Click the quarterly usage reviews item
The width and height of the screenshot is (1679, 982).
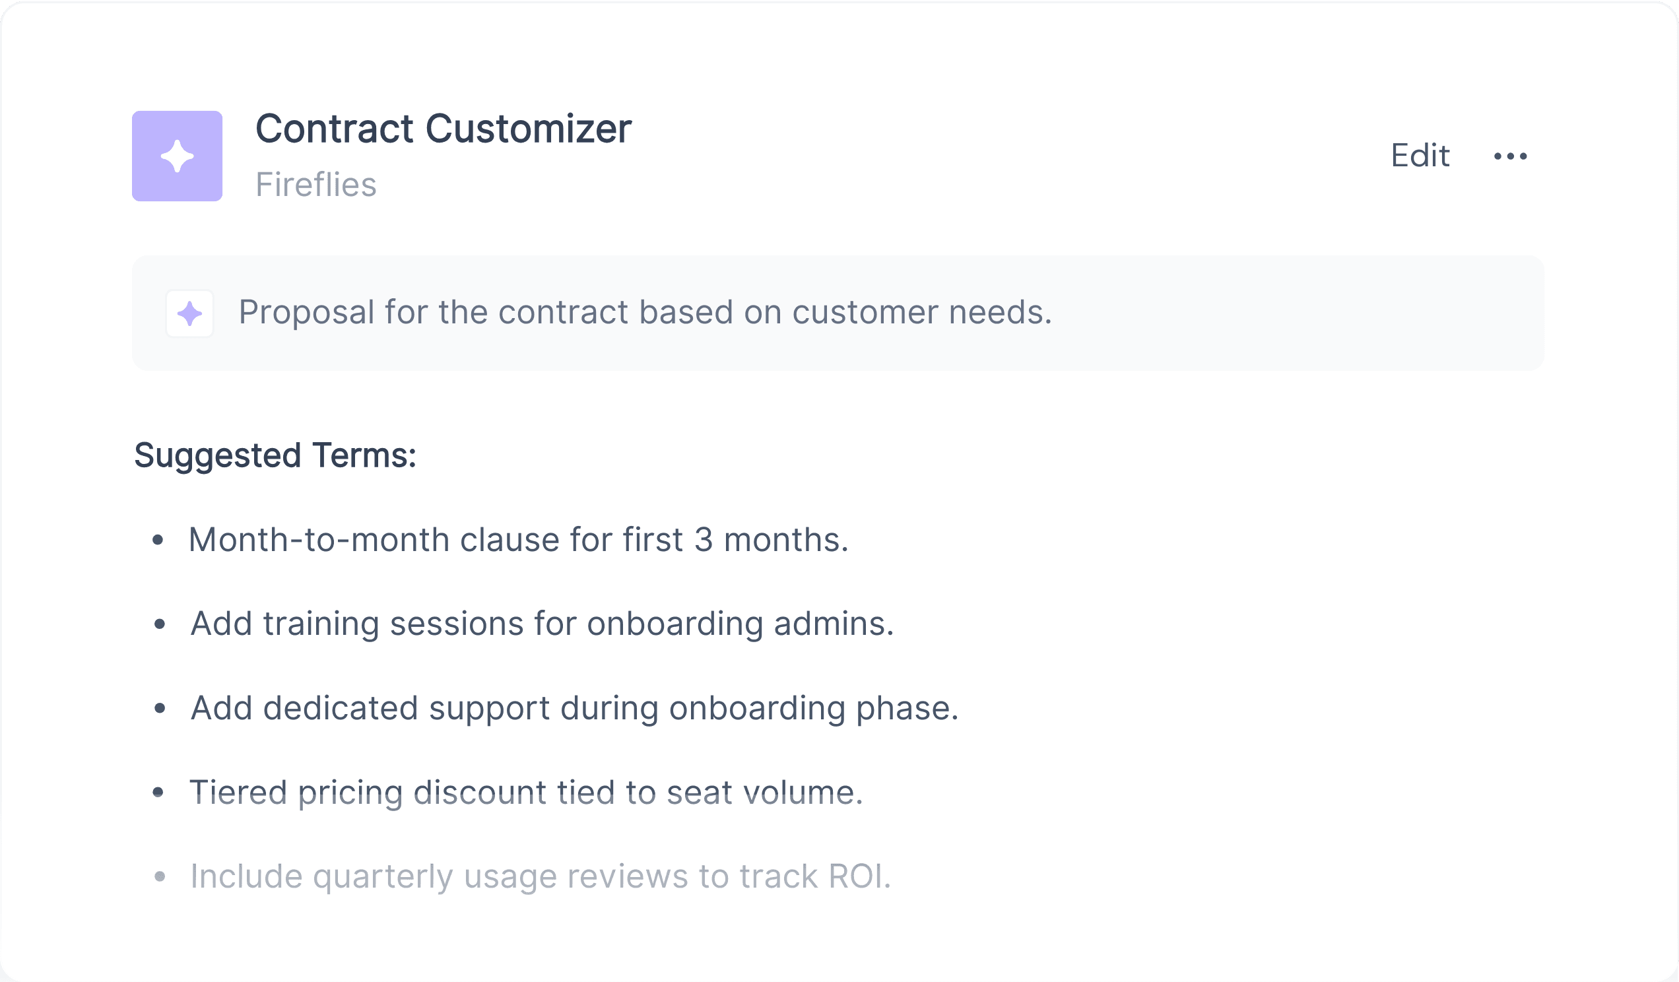tap(541, 876)
